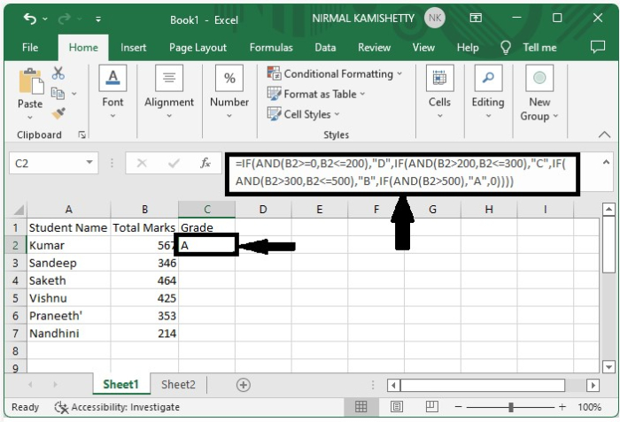Click the Select All corner triangle
This screenshot has height=422, width=620.
coord(17,209)
